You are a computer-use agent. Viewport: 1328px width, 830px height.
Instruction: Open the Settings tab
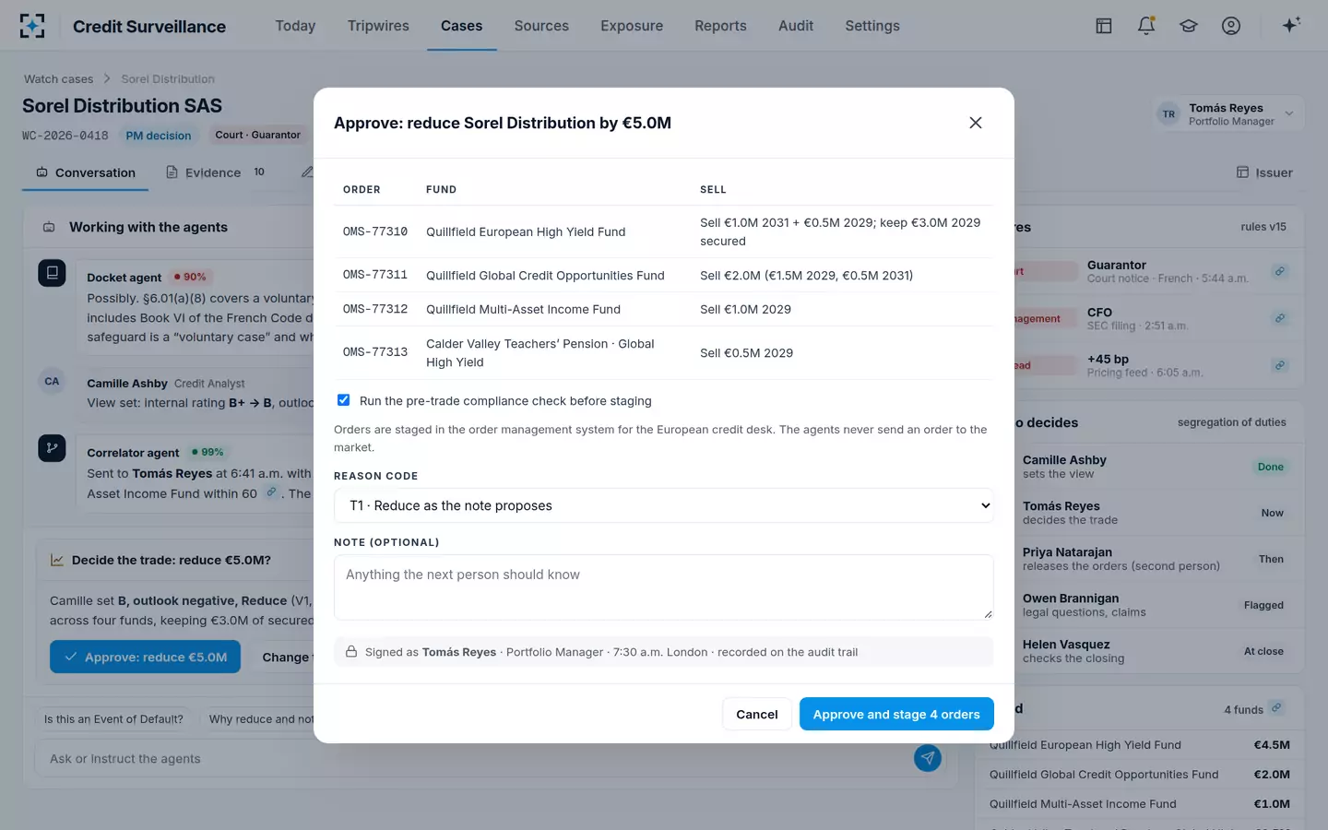[872, 26]
